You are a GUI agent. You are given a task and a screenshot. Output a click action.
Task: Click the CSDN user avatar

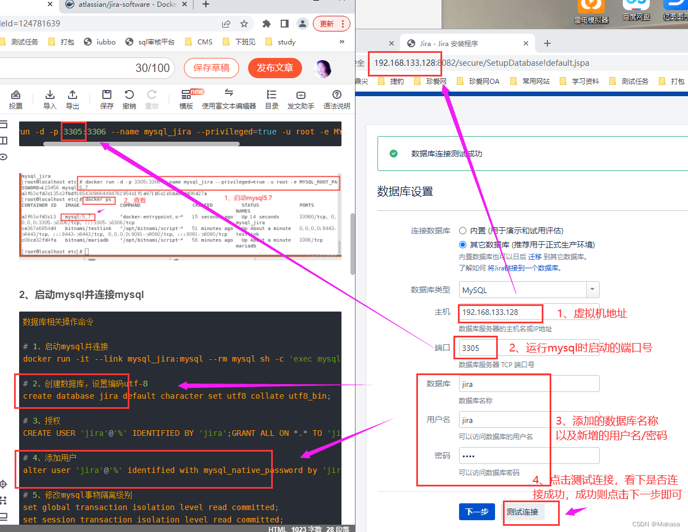coord(323,68)
